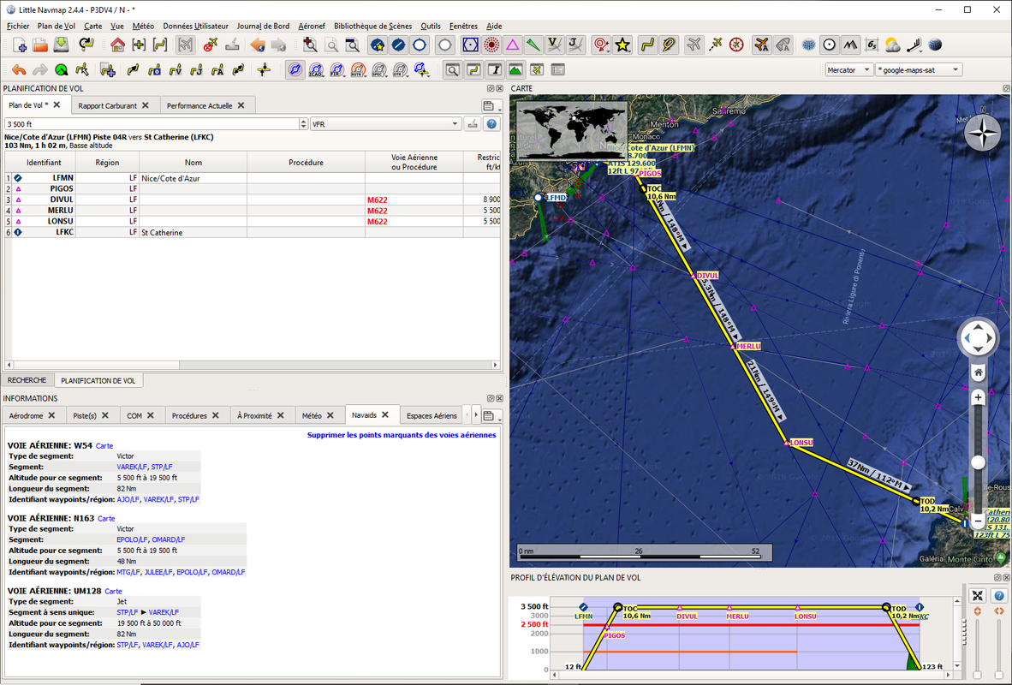Open FIR airspaces dropdown
1012x685 pixels.
(x=337, y=69)
